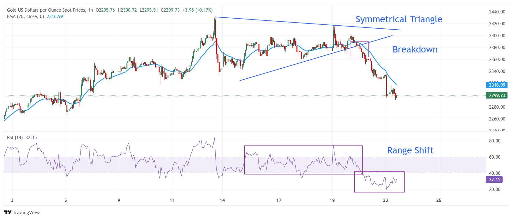This screenshot has height=219, width=513.
Task: Click the Gold US Dollars per Ounce title
Action: coord(46,10)
